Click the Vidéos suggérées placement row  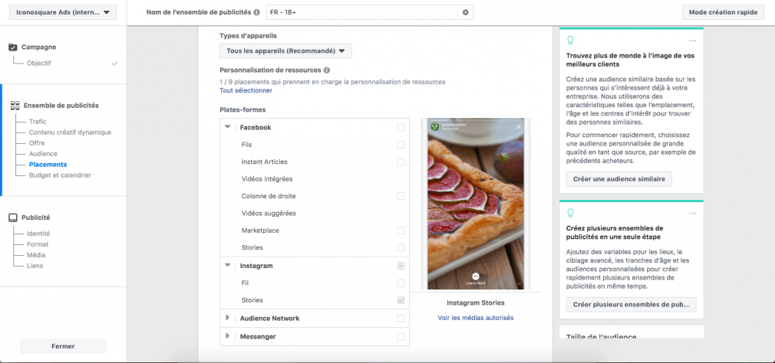pos(315,214)
